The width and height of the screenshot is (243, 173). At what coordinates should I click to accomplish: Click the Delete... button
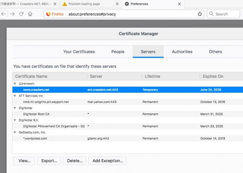tap(75, 161)
